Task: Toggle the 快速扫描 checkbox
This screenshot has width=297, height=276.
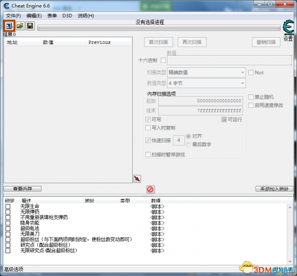Action: [148, 140]
